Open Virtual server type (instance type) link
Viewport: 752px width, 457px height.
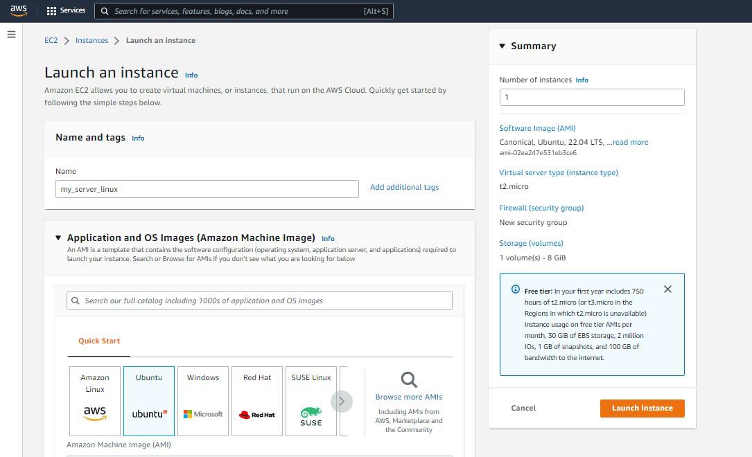(558, 172)
